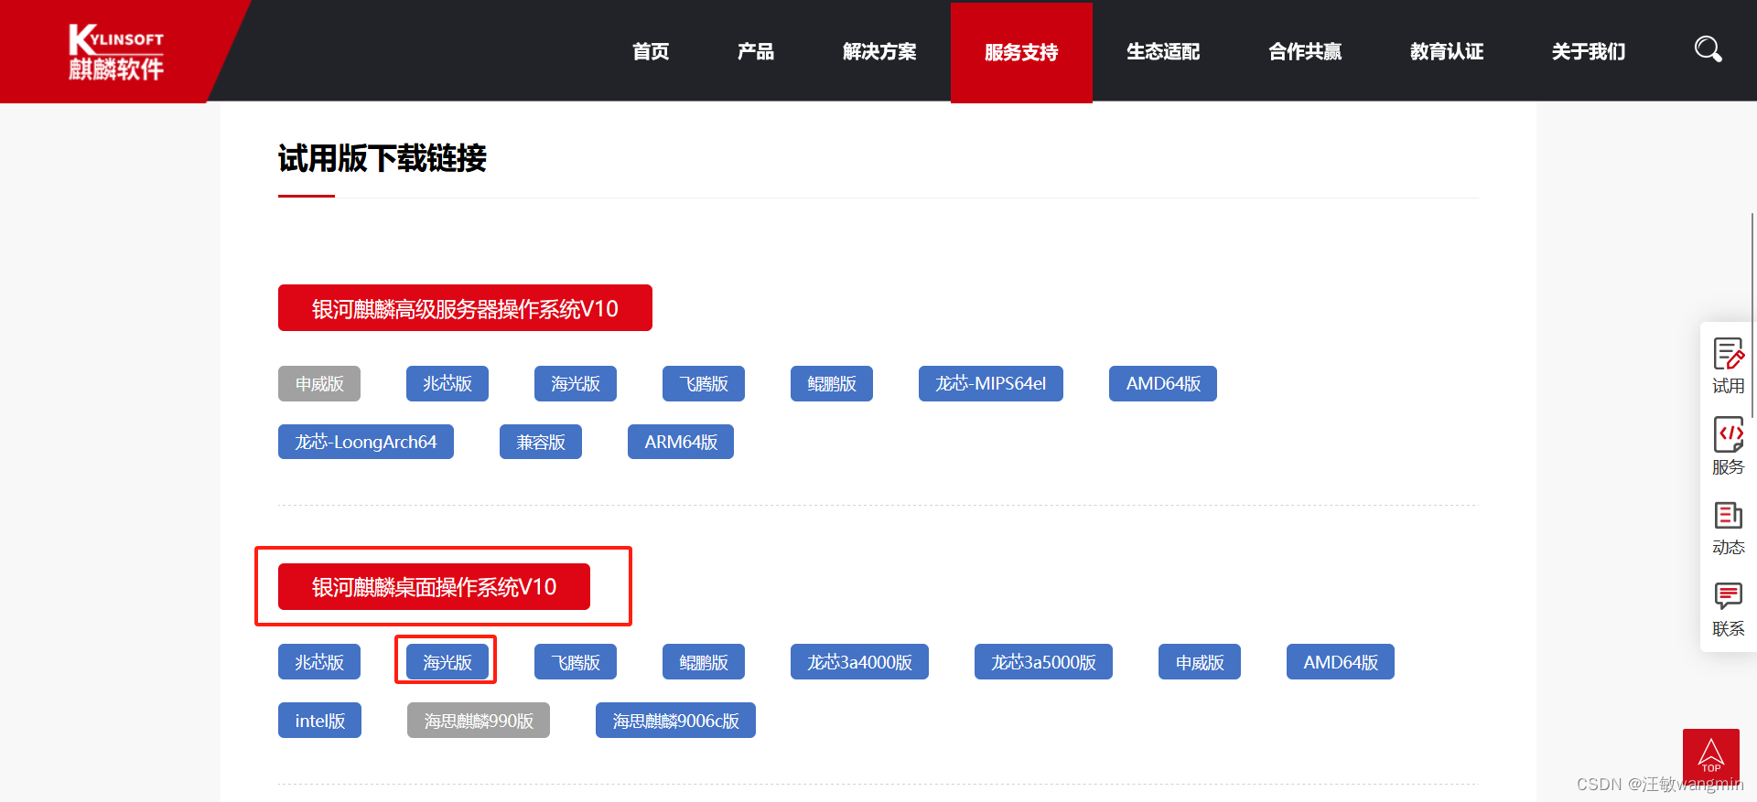Select the desktop 兆芯版 button
Screen dimensions: 1757x802
click(x=319, y=662)
